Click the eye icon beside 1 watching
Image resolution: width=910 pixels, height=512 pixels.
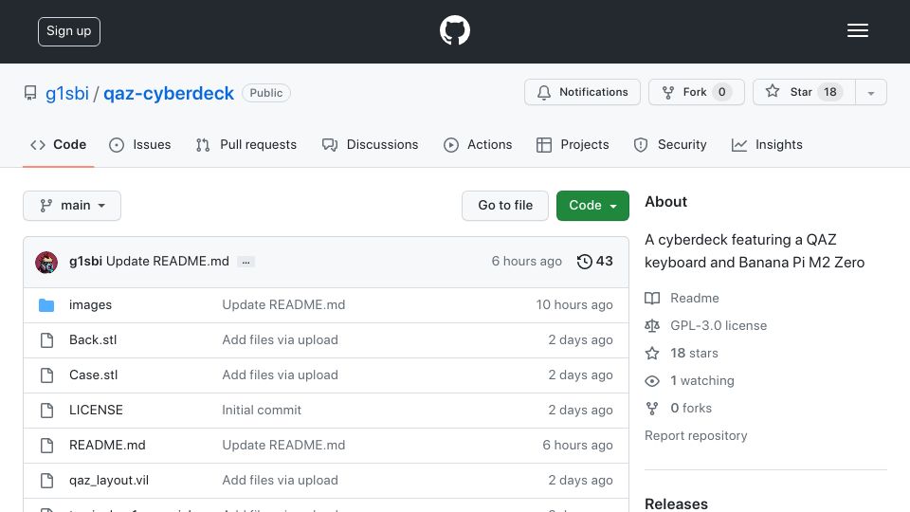652,381
